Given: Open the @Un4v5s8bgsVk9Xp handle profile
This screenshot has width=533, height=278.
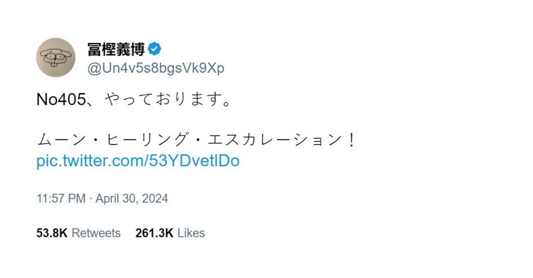Looking at the screenshot, I should pyautogui.click(x=156, y=69).
